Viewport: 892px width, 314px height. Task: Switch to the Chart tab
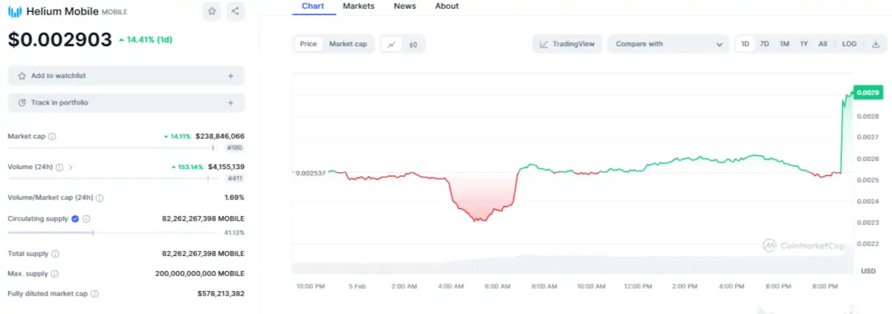point(312,6)
